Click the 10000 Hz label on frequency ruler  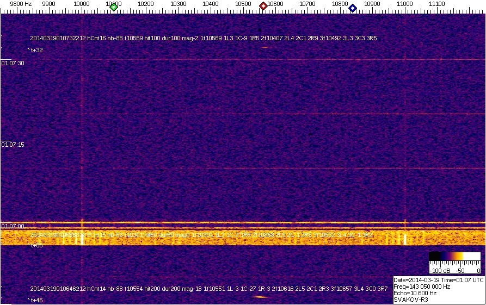click(x=82, y=4)
